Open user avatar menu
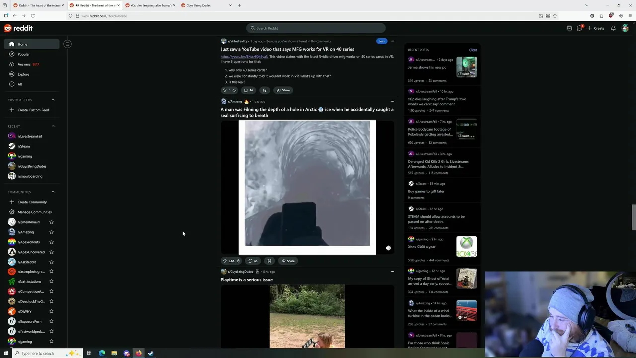 tap(625, 28)
